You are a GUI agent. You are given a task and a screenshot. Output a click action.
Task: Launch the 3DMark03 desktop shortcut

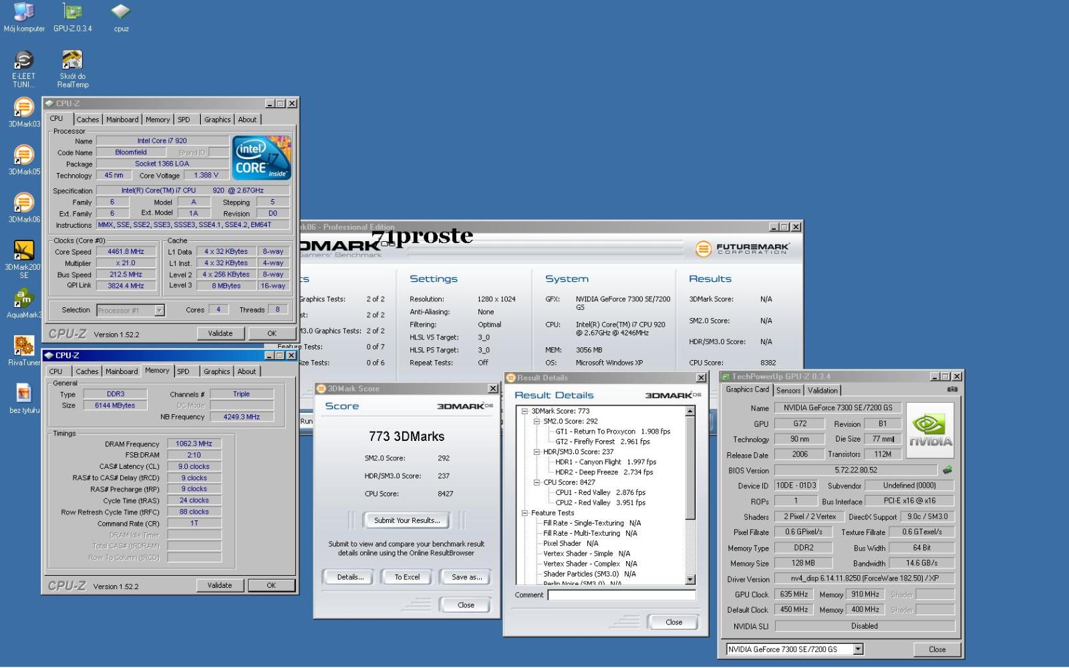(x=24, y=112)
